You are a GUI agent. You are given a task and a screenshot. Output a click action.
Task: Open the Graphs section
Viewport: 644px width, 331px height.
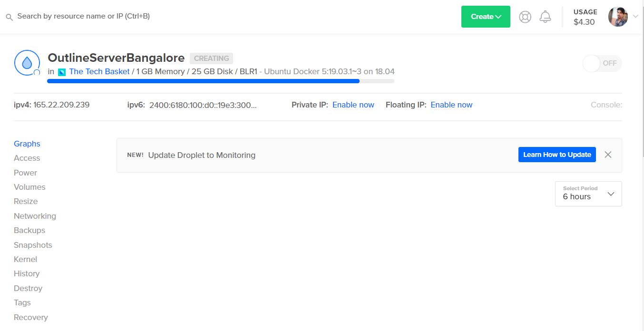click(x=27, y=144)
